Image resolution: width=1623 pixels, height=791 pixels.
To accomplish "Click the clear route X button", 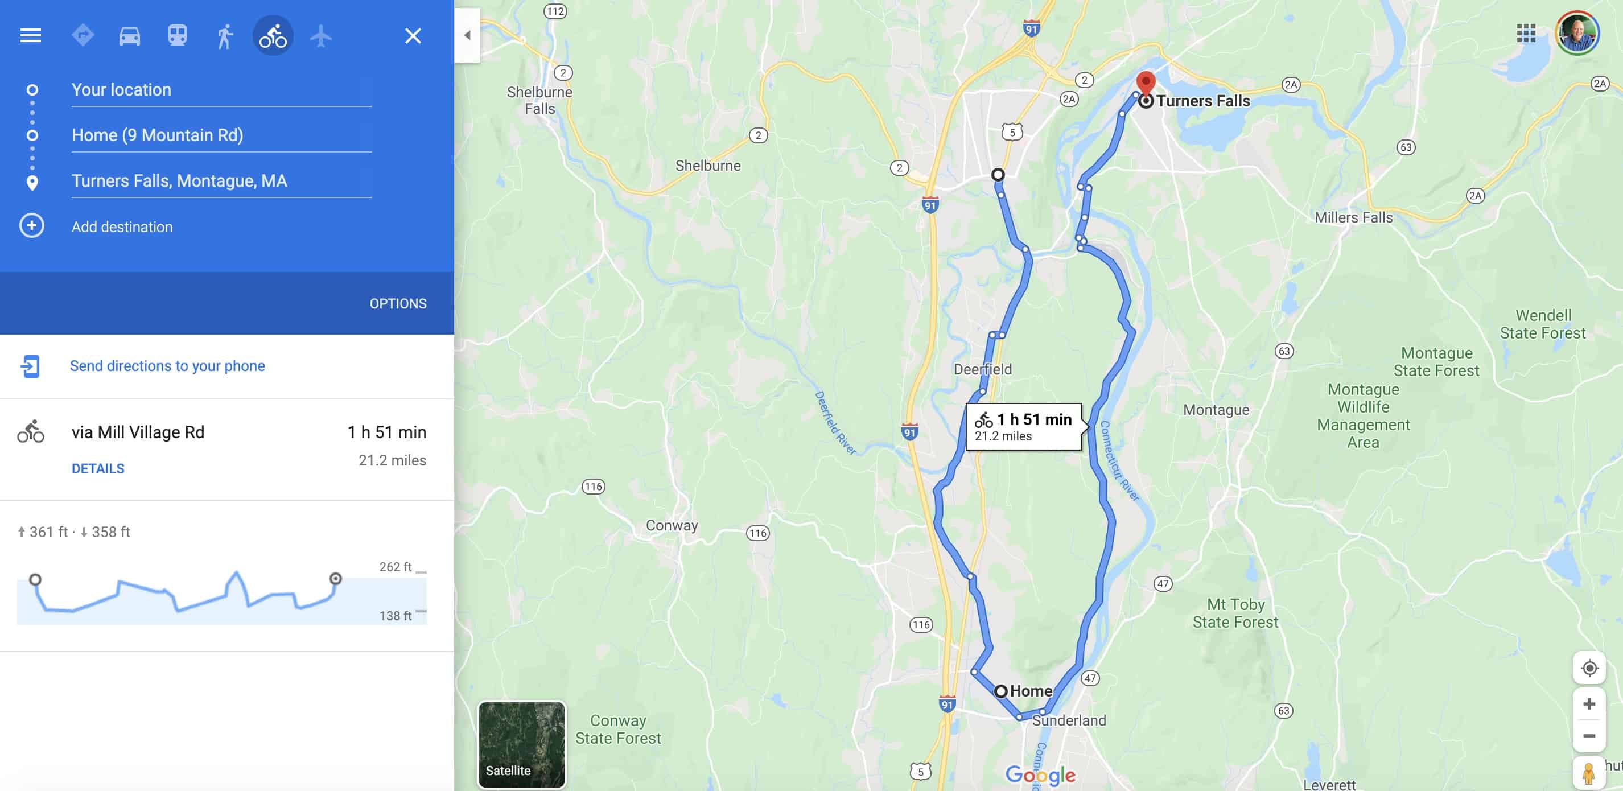I will pos(412,34).
